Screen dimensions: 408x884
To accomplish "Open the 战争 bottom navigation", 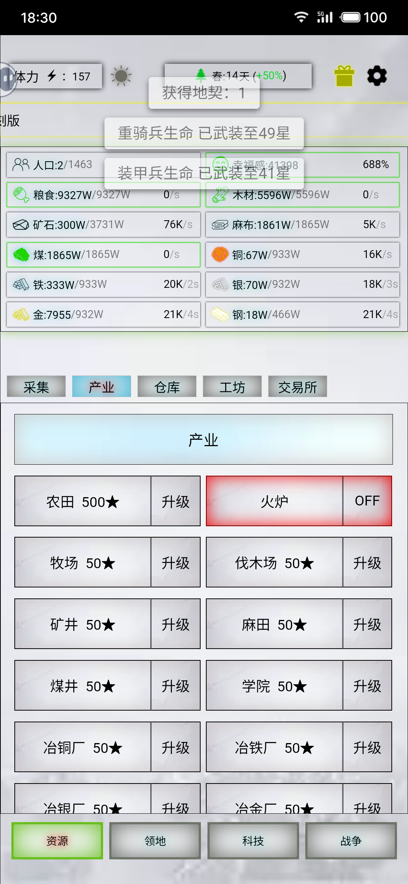I will click(351, 841).
